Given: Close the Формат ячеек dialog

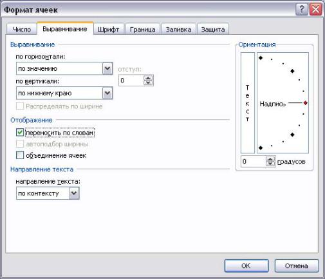Looking at the screenshot, I should pos(316,10).
